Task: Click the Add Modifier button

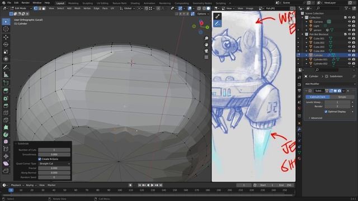Action: 329,84
